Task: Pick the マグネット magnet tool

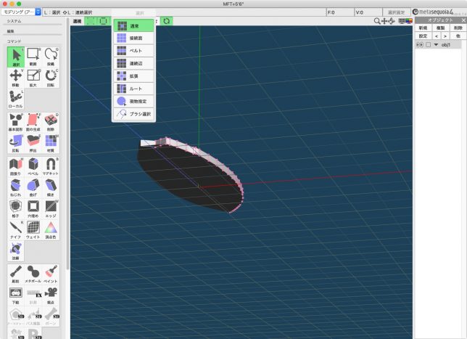Action: (51, 166)
